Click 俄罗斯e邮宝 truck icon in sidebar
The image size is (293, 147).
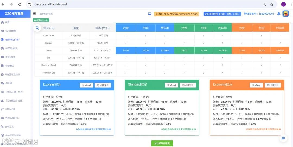click(2, 48)
